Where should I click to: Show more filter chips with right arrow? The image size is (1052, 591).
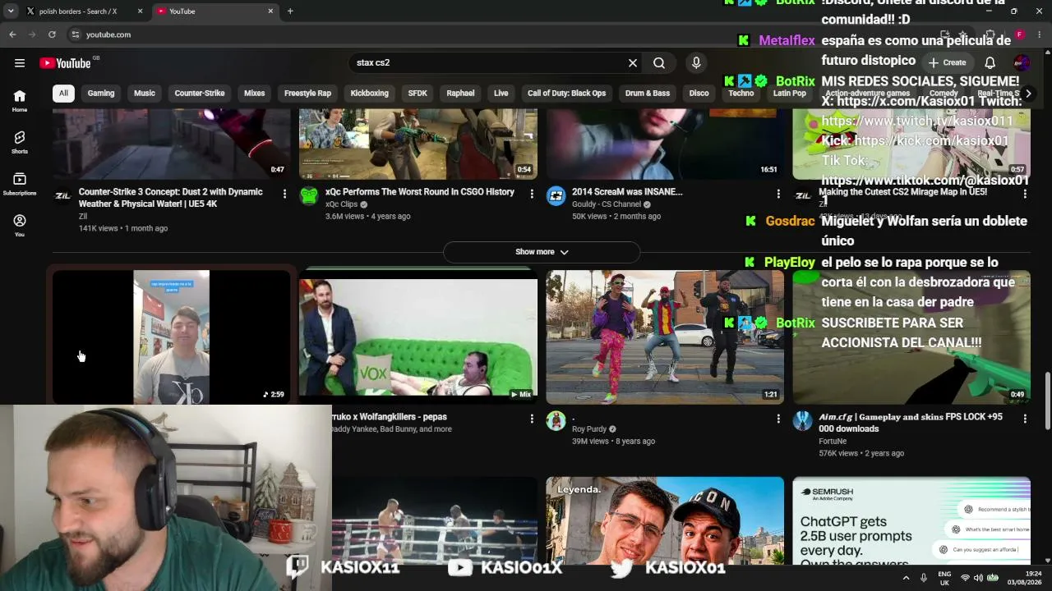(1027, 94)
